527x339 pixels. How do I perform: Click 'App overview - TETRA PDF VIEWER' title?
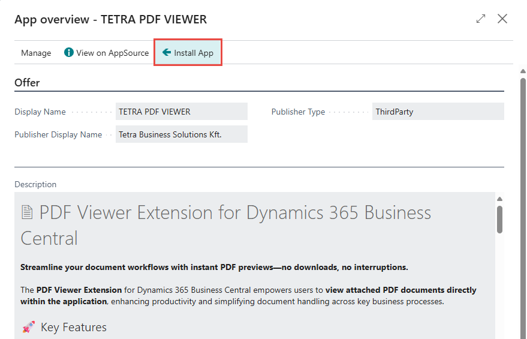coord(110,19)
